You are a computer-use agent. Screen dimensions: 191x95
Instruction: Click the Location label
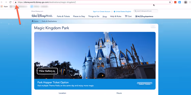pos(62,93)
